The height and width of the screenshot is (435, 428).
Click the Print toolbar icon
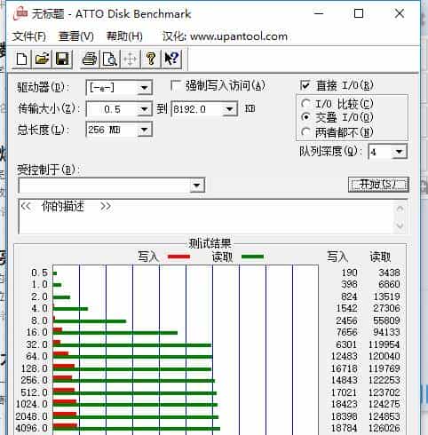pos(90,59)
